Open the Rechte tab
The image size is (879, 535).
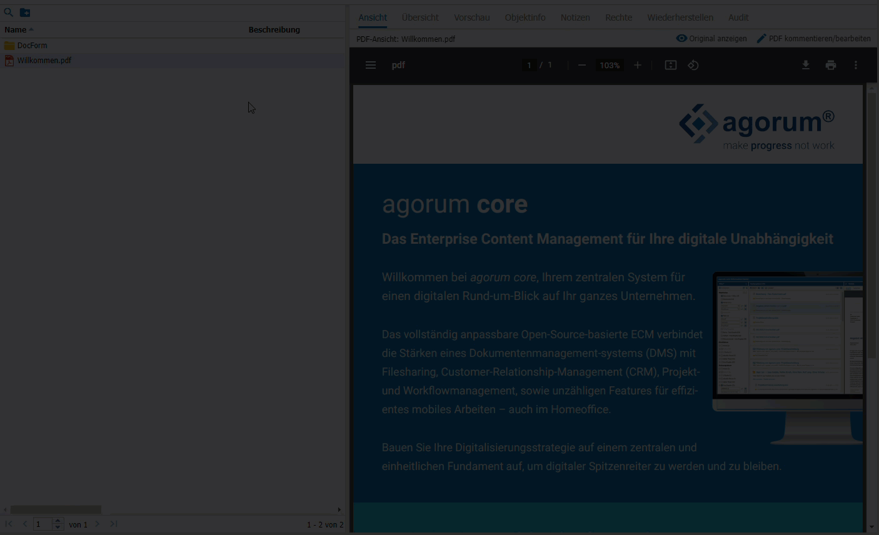[619, 17]
